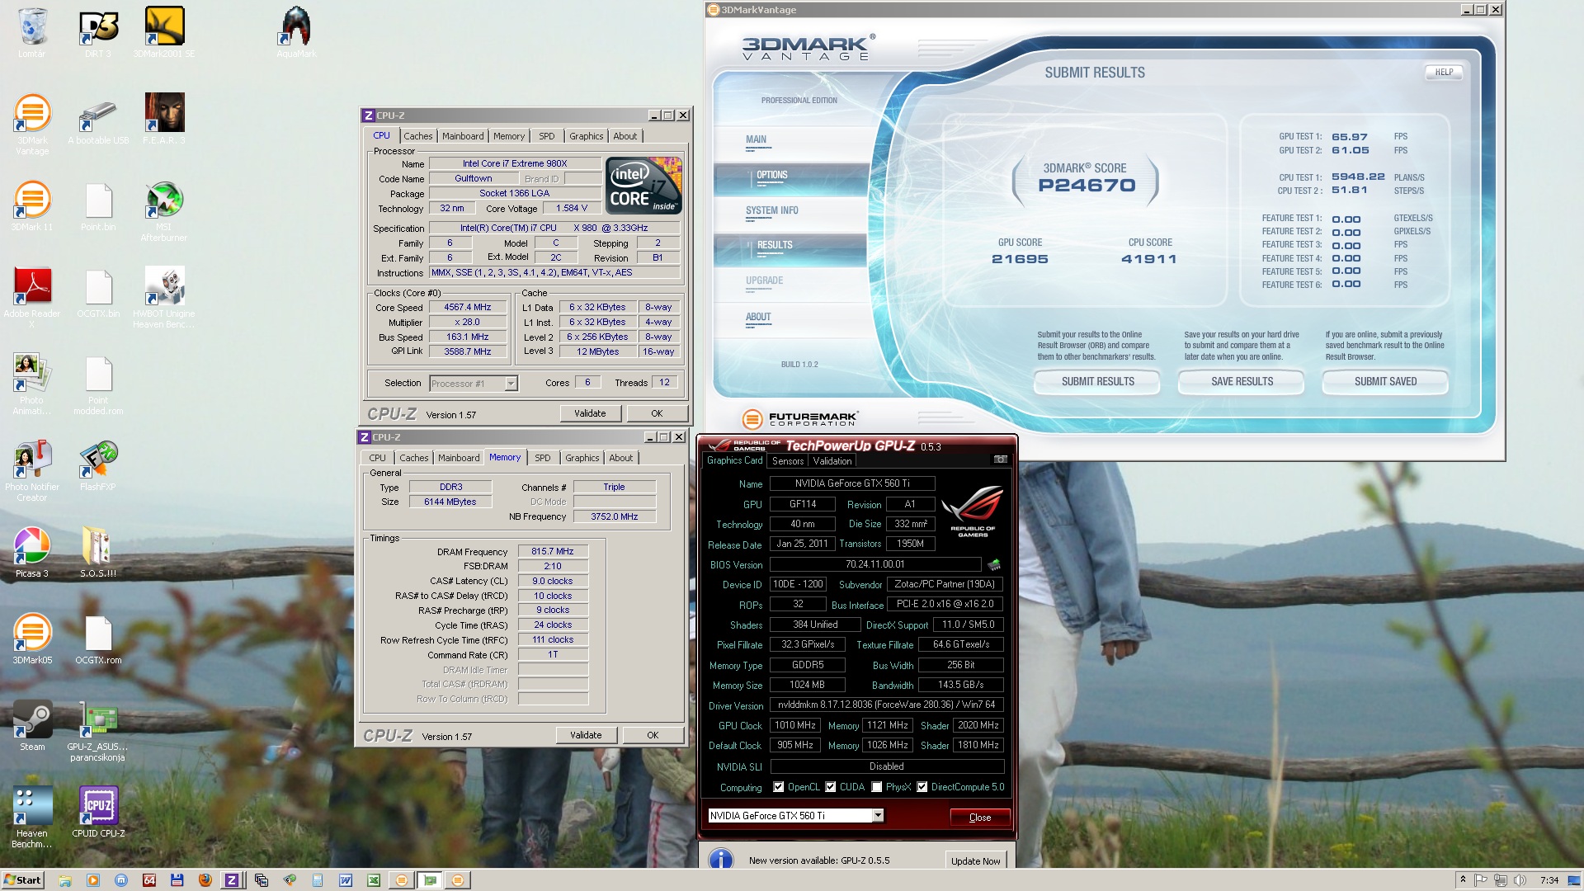Select Graphics tab in lower CPU-Z window
The width and height of the screenshot is (1584, 891).
pos(582,458)
